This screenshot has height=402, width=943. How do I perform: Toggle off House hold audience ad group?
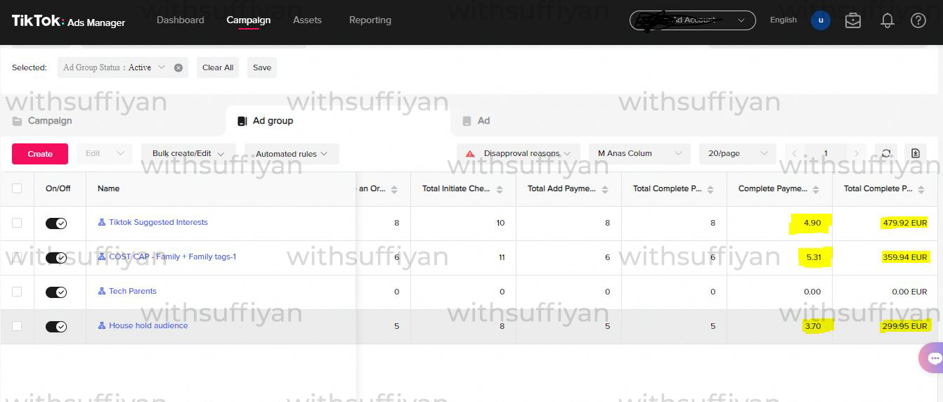point(56,327)
